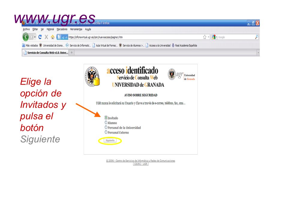Bookmark this page with the star icon

[x=205, y=37]
